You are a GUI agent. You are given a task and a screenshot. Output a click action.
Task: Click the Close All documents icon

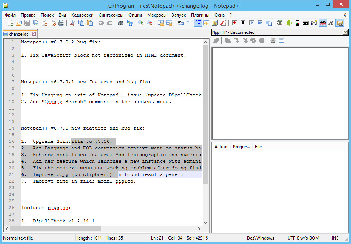(x=53, y=23)
